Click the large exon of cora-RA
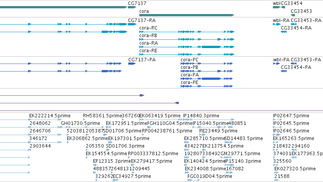Viewport: 323px width, 182px height. (211, 47)
